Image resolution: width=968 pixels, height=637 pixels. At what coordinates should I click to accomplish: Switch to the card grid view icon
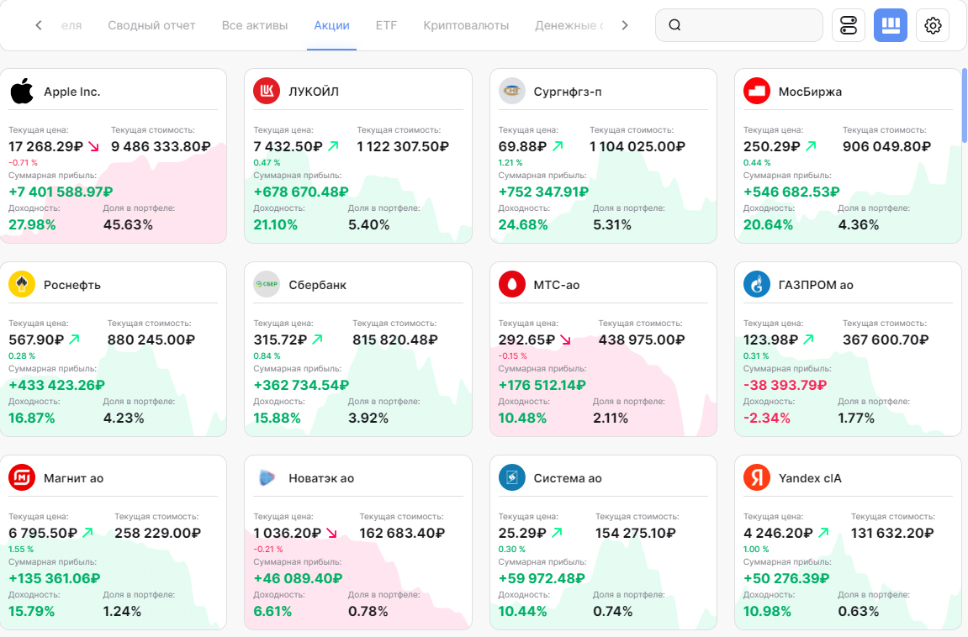click(891, 25)
